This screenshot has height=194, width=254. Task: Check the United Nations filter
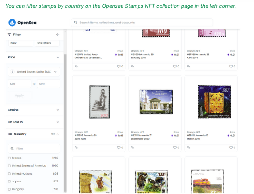tap(10, 173)
